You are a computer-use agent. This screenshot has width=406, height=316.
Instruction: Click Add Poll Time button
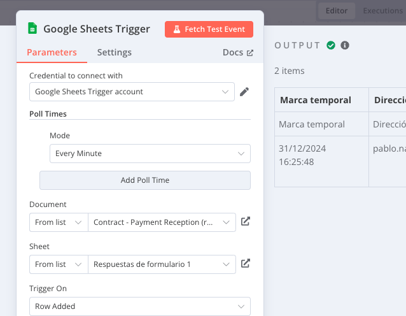(145, 180)
